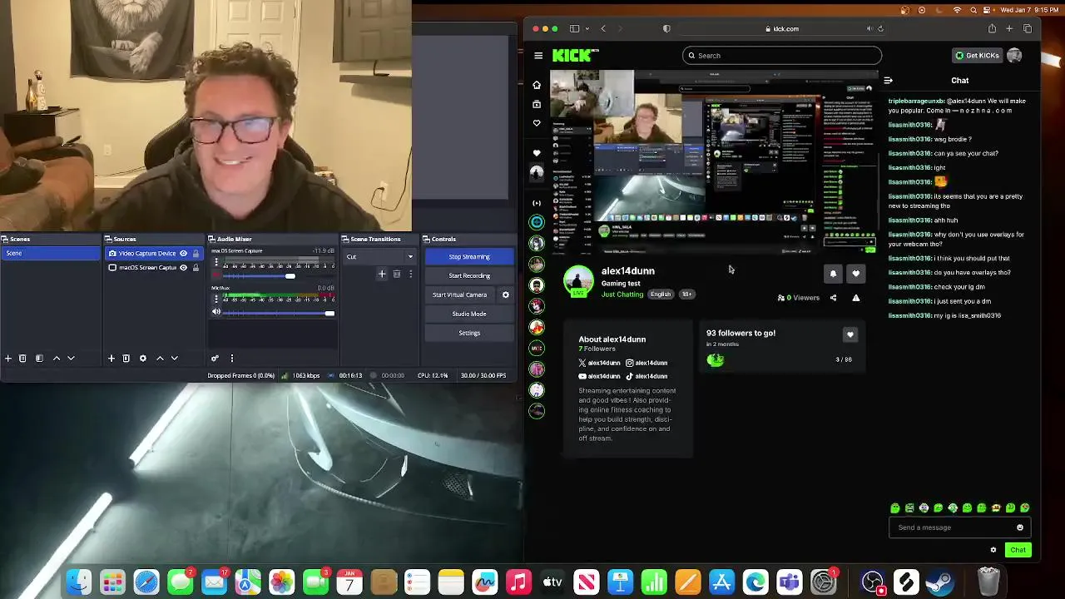Open Safari sidebar dropdown chevron
Image resolution: width=1065 pixels, height=599 pixels.
586,29
